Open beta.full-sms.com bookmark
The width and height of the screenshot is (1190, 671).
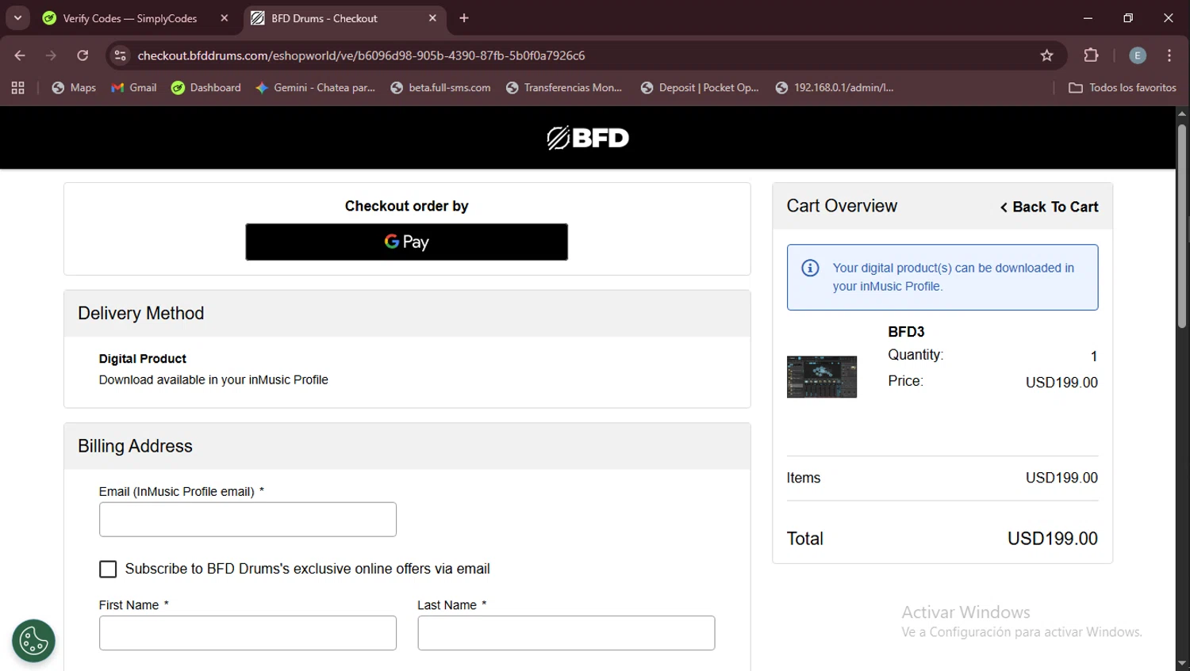pos(440,88)
